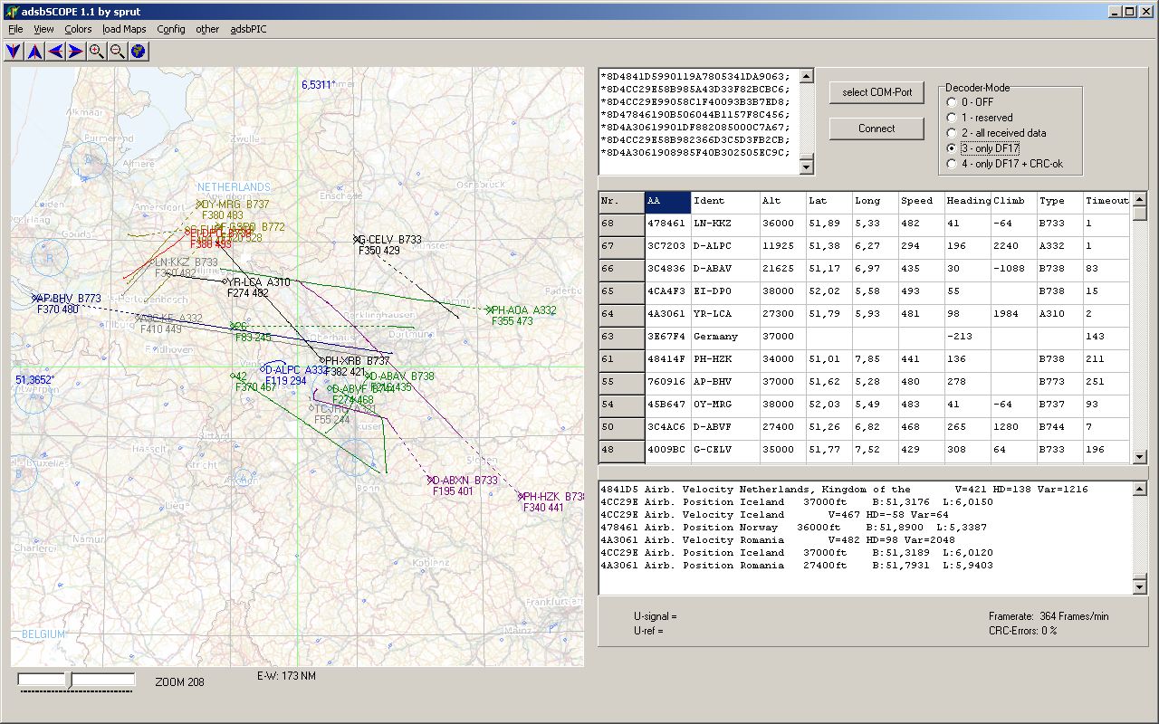Pan the map left with the left-arrow icon
Screen dimensions: 1159x724
point(53,51)
